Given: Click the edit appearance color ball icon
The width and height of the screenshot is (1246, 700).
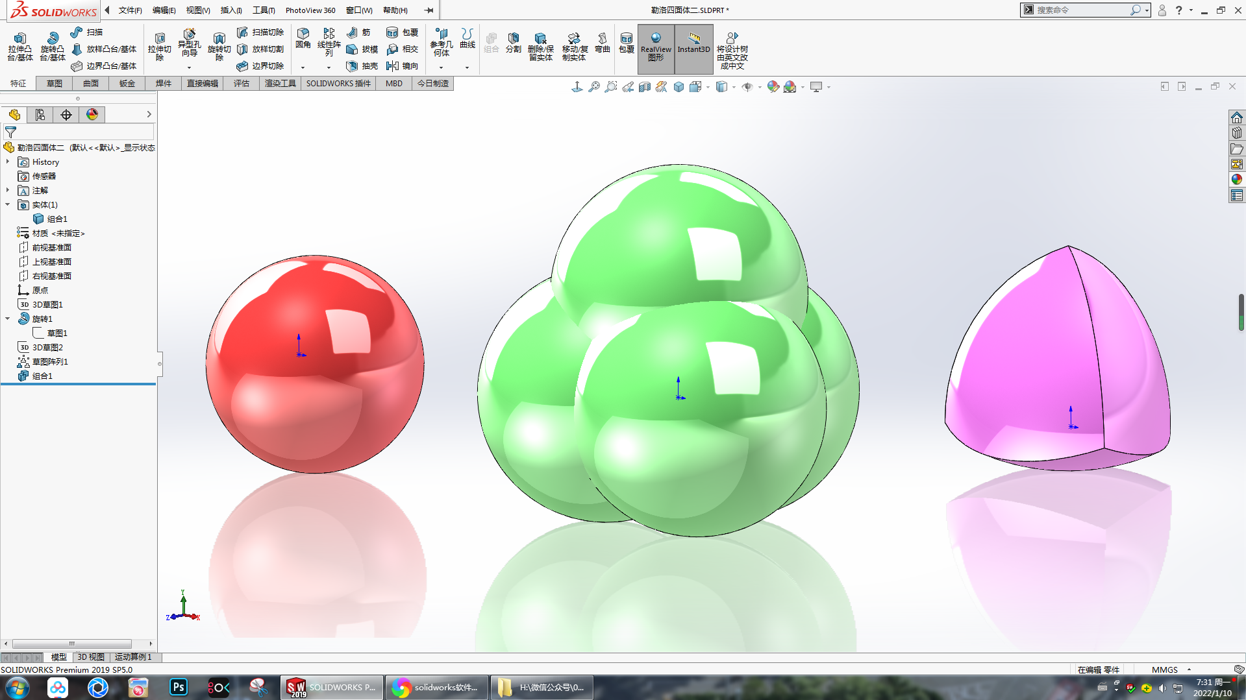Looking at the screenshot, I should tap(773, 86).
